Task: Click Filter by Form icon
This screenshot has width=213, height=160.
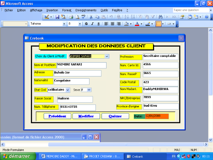Action: pos(147,17)
